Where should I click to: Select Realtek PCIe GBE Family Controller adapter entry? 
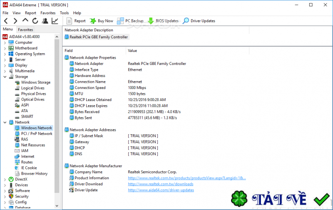point(97,37)
